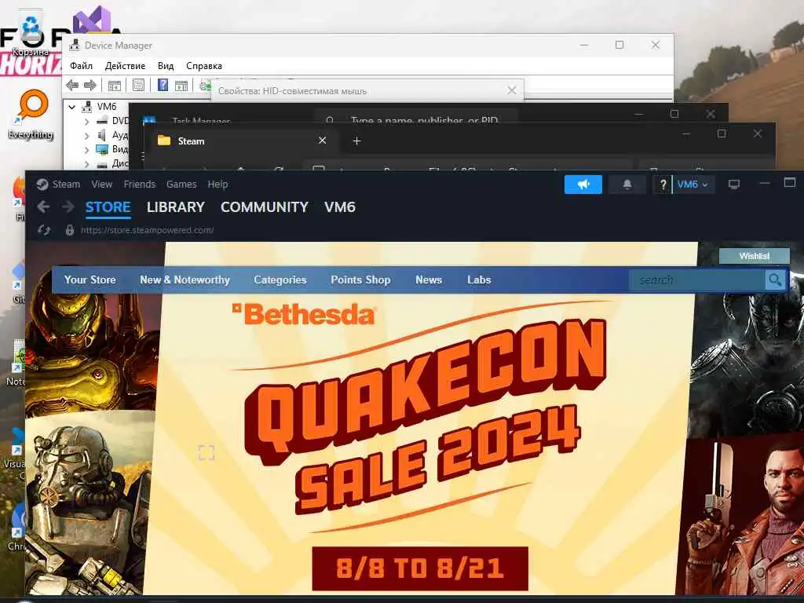The image size is (804, 603).
Task: Close the Steam tab in File Explorer
Action: click(322, 141)
